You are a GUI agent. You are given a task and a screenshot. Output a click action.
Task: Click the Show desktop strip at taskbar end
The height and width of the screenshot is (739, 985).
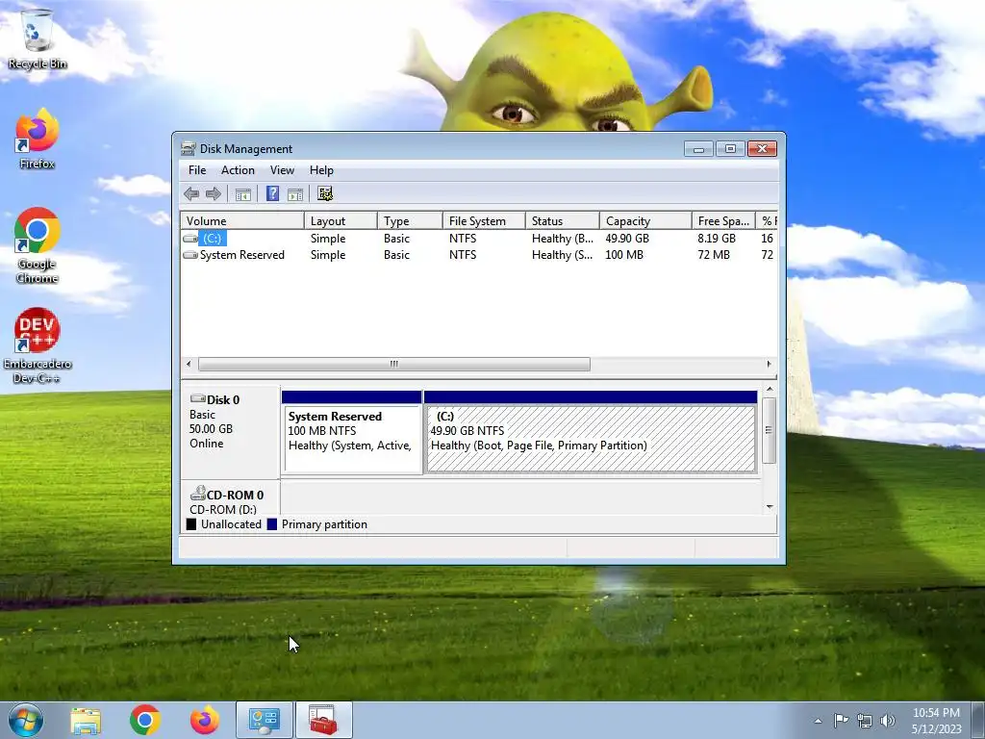980,720
